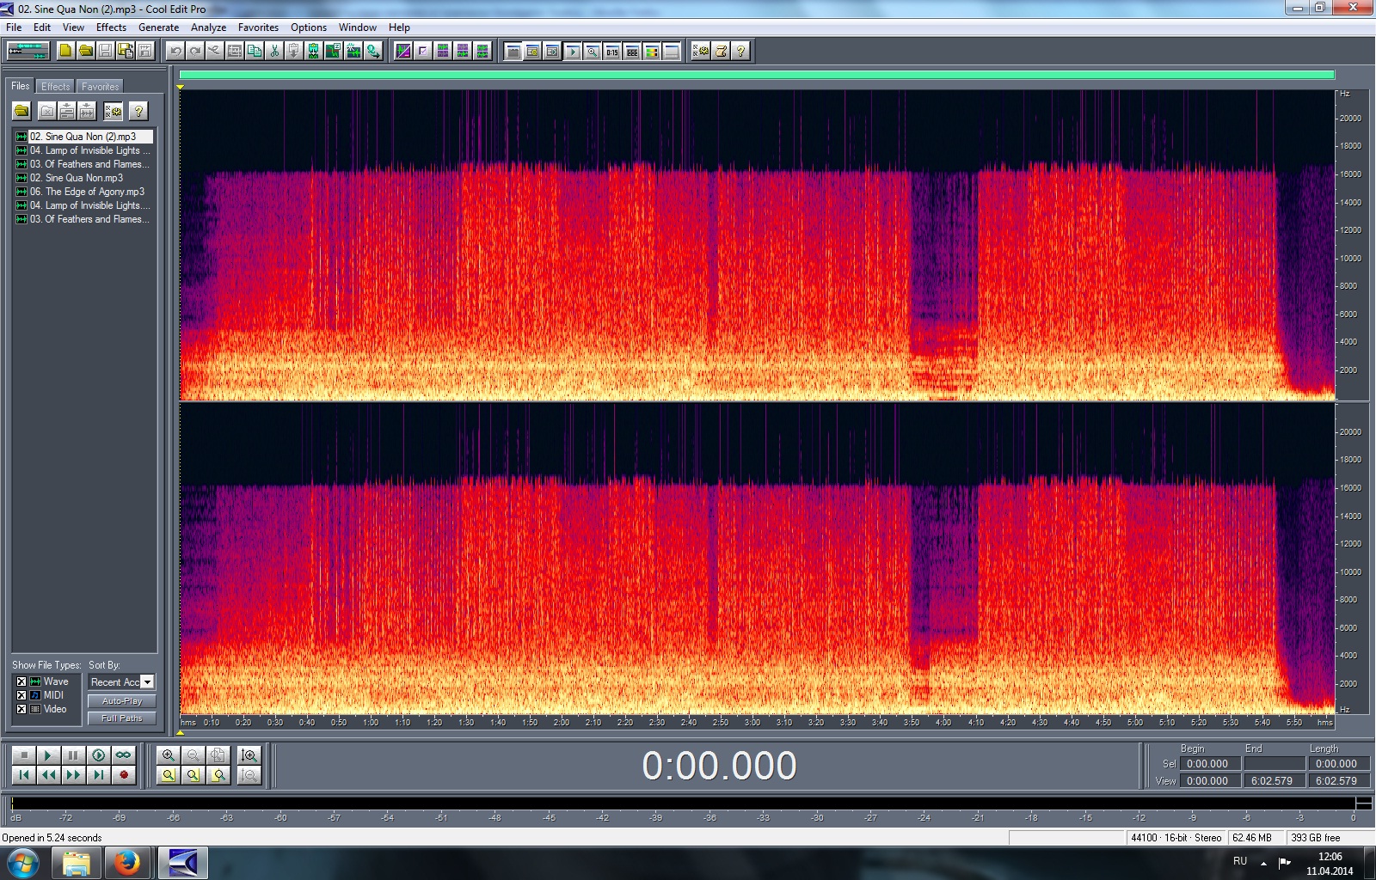The image size is (1376, 880).
Task: Switch to multitrack view using the waveform toggle icon
Action: [28, 51]
